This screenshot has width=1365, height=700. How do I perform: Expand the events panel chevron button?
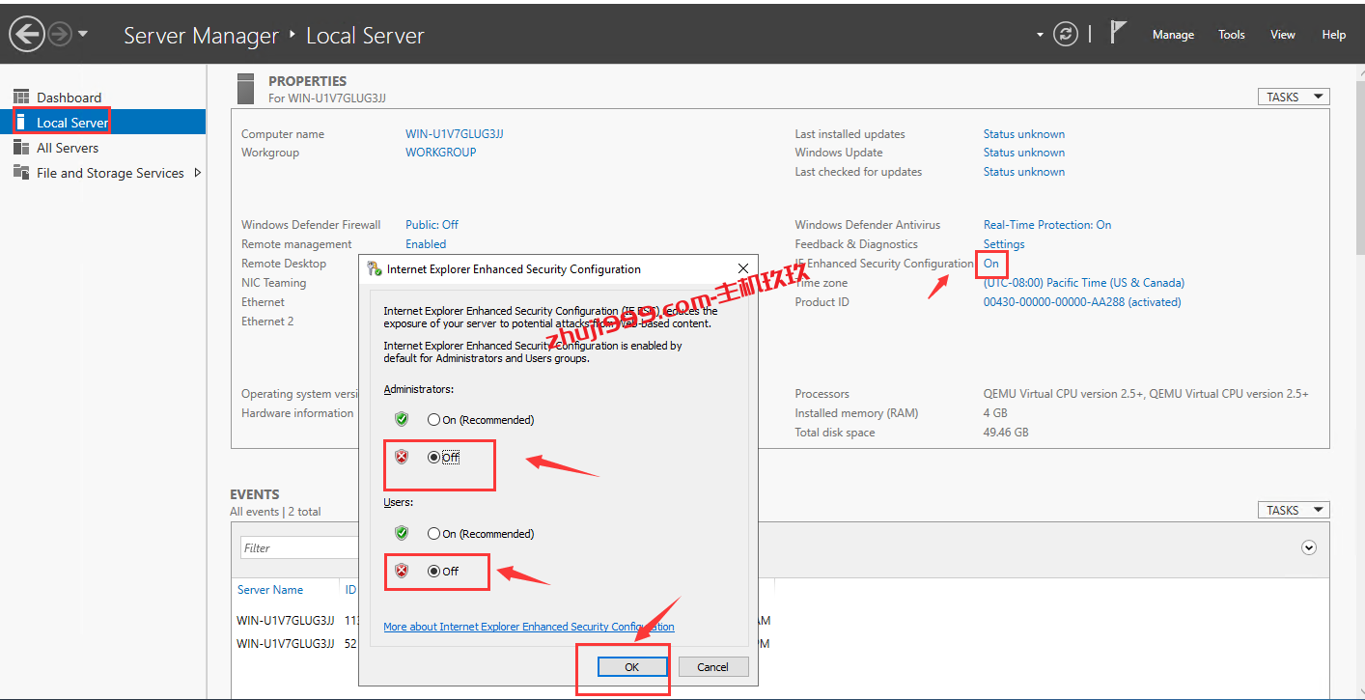pyautogui.click(x=1309, y=547)
